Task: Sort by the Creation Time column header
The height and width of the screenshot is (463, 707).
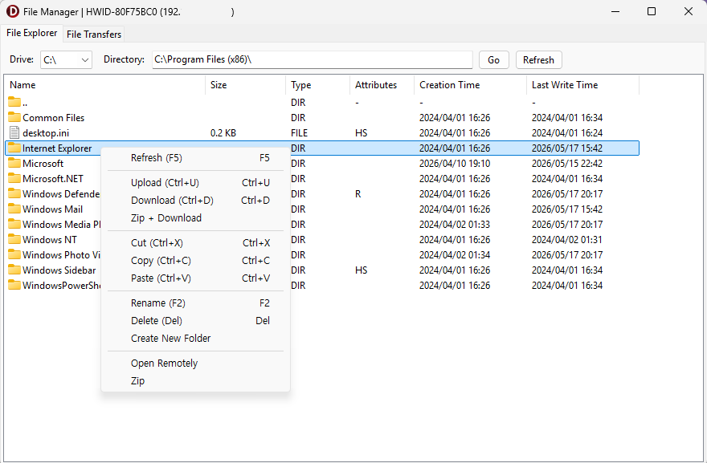Action: (470, 85)
